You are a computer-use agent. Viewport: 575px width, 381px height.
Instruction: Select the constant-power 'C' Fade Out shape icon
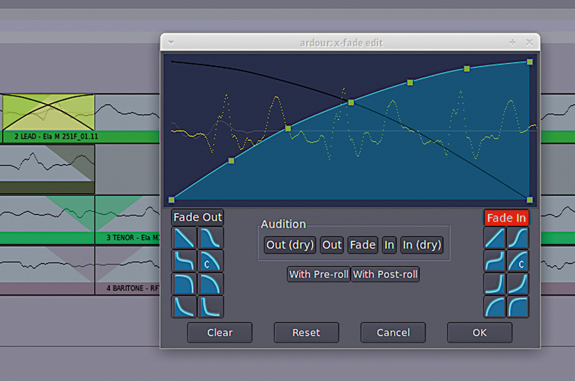tap(211, 261)
